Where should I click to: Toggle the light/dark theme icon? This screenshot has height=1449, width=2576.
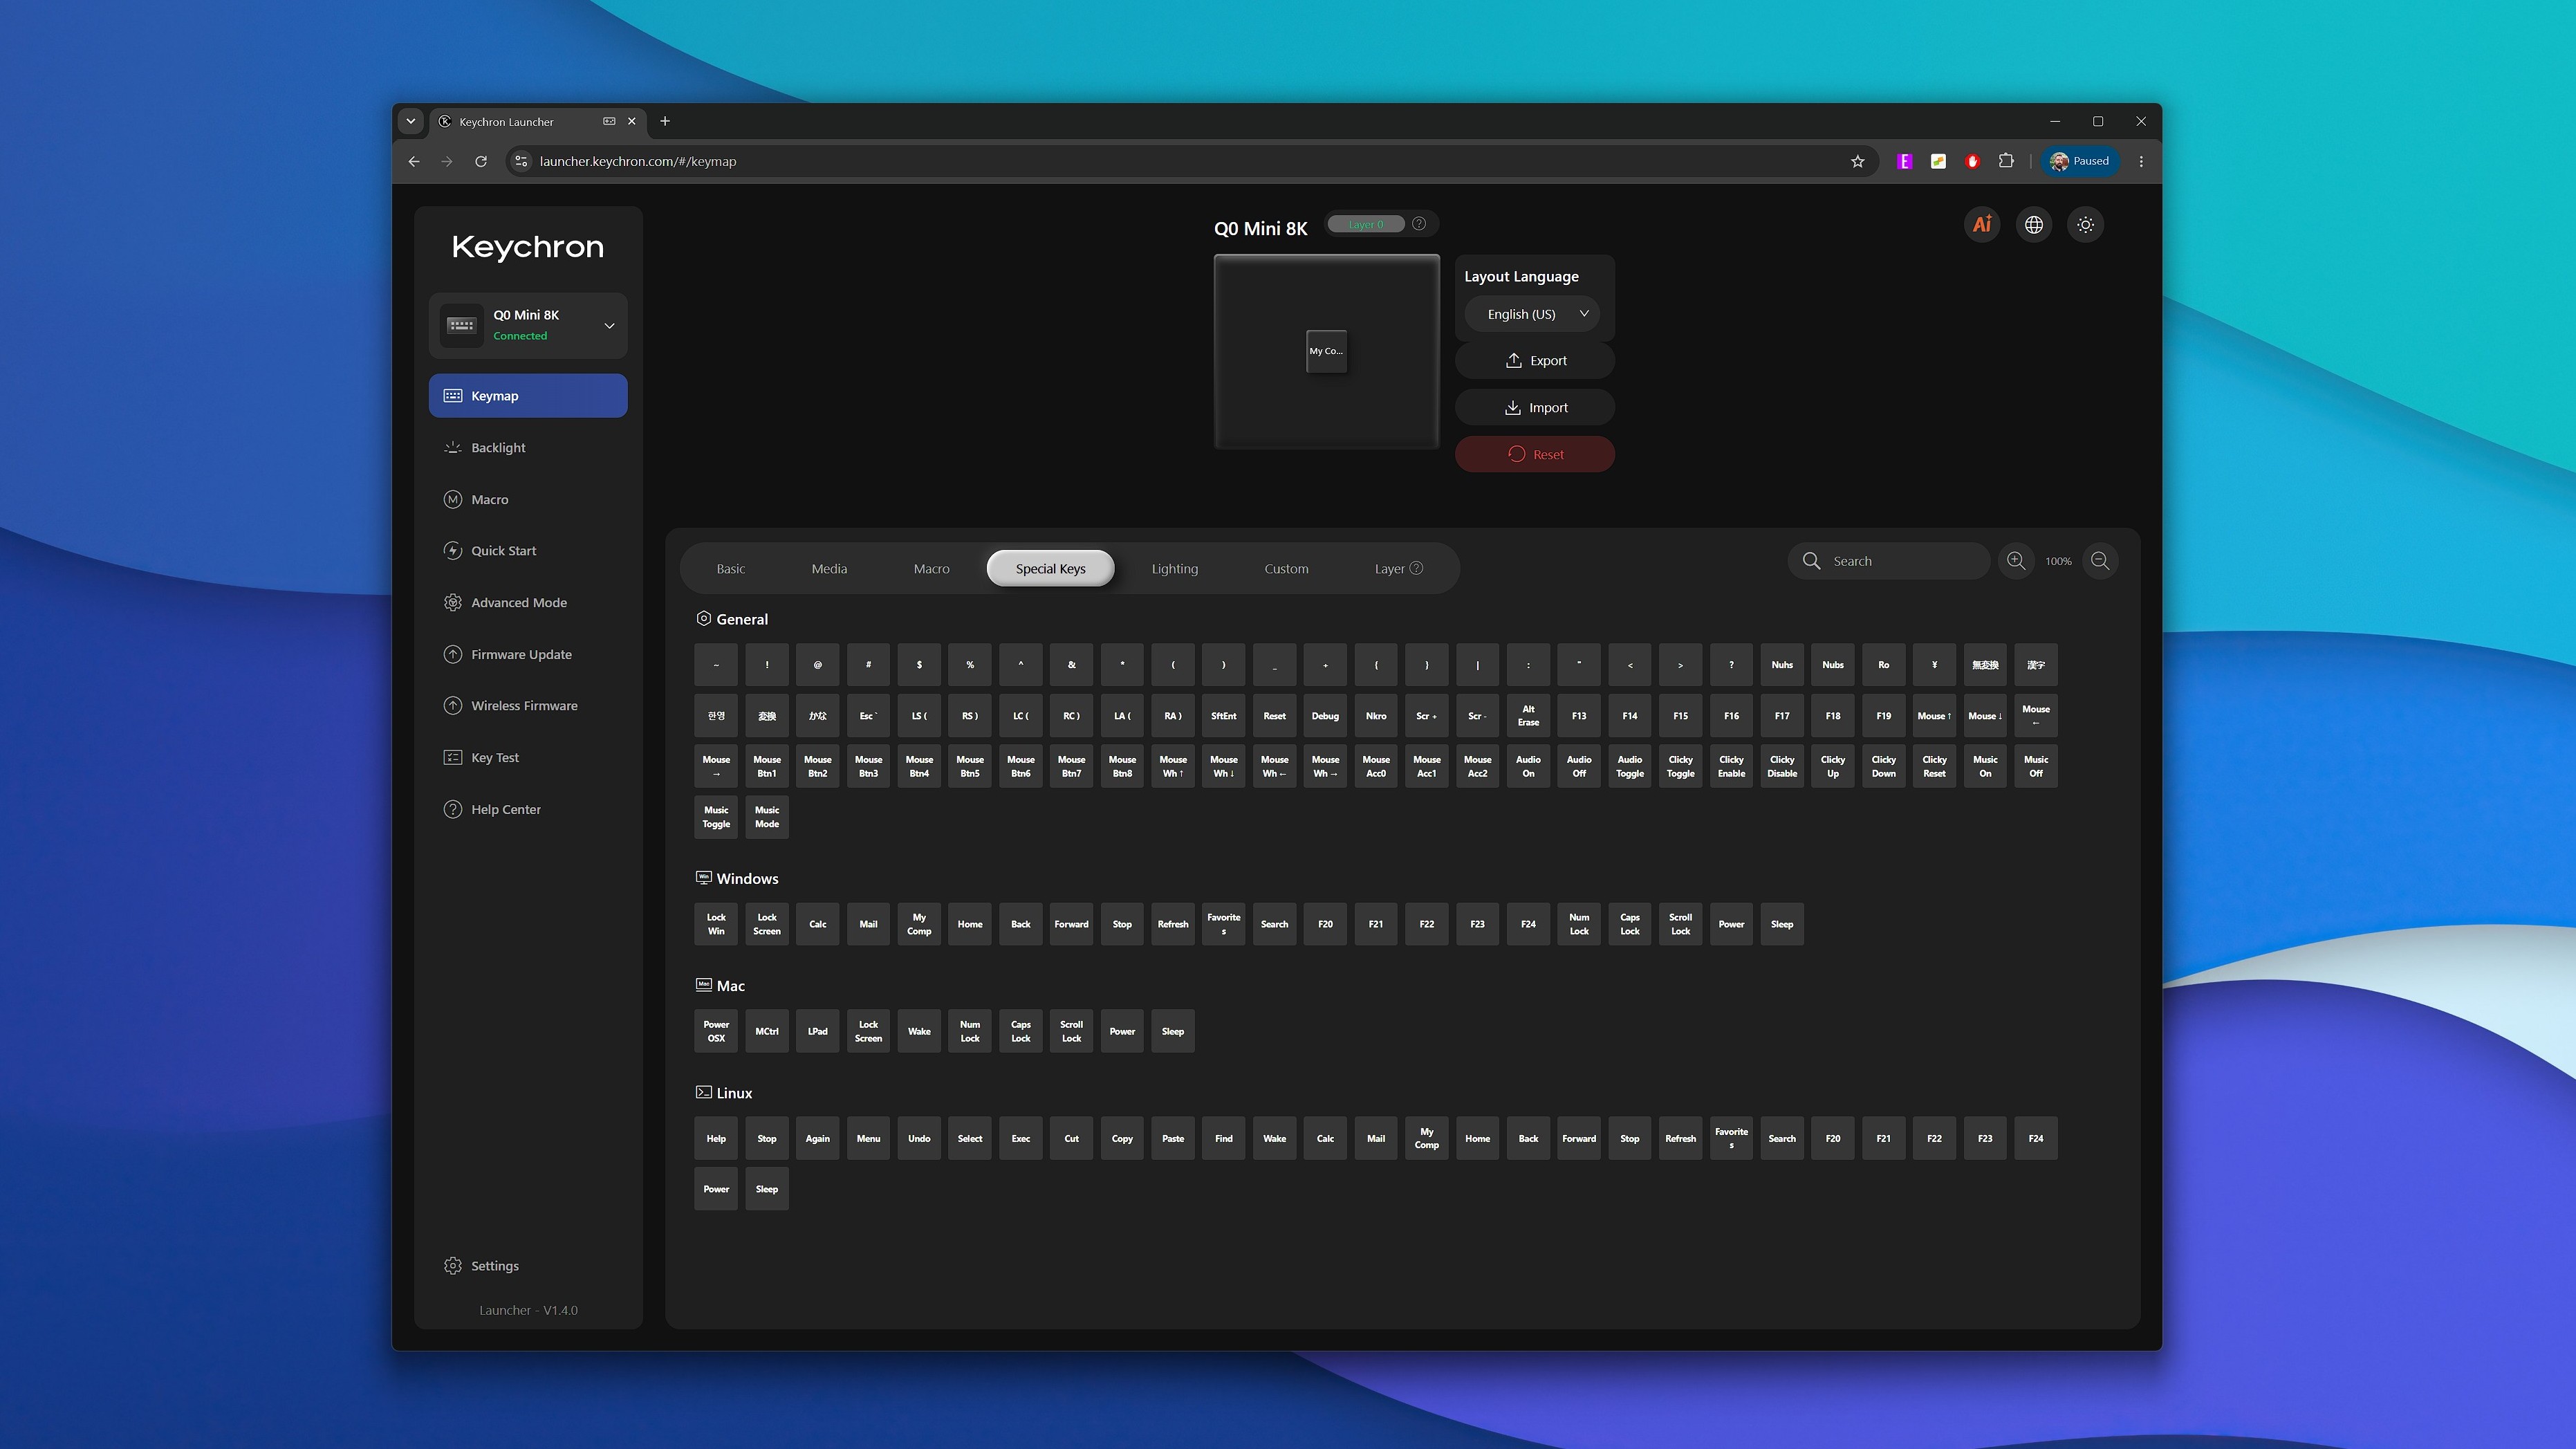click(x=2085, y=224)
